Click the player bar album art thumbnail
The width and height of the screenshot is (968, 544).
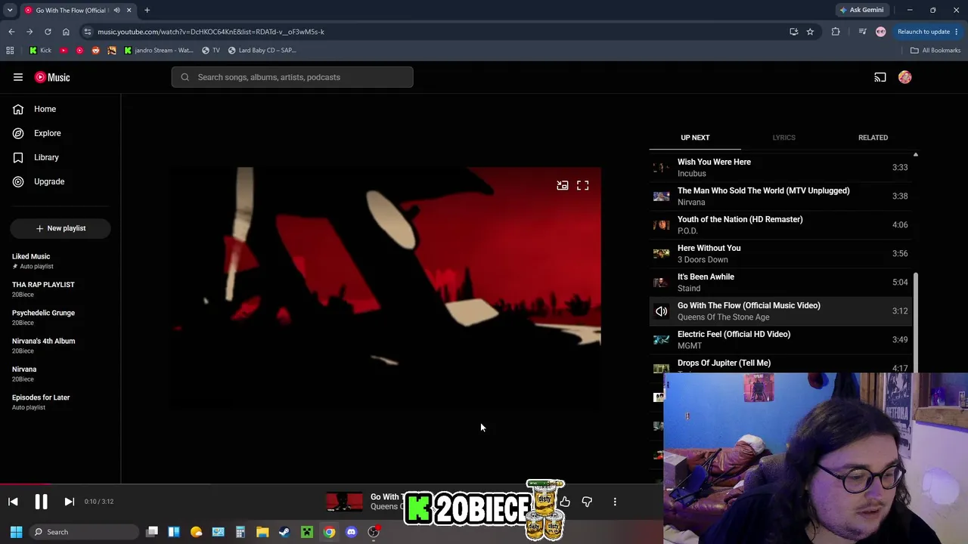click(344, 502)
